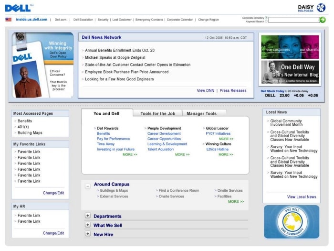Go to Dell.com in top navigation
The height and width of the screenshot is (251, 334).
point(61,20)
